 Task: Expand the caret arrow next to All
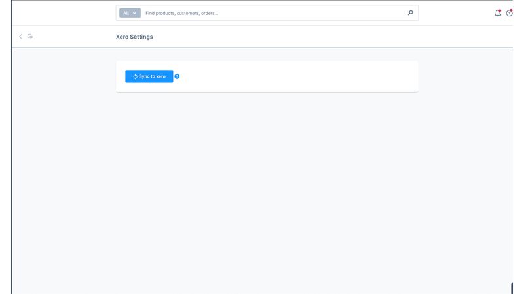[135, 13]
